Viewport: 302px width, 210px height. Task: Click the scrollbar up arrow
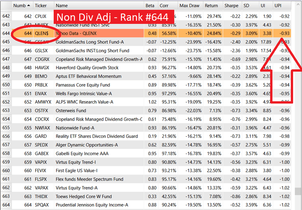(x=297, y=4)
